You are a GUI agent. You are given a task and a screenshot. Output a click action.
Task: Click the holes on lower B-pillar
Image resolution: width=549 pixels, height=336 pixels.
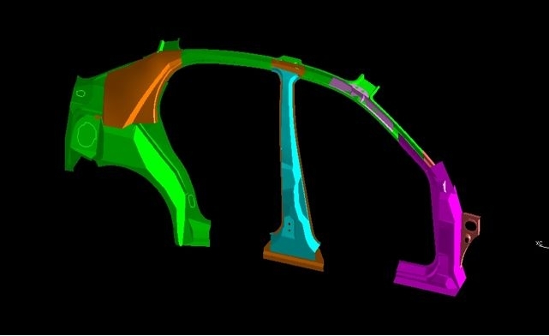(x=289, y=227)
